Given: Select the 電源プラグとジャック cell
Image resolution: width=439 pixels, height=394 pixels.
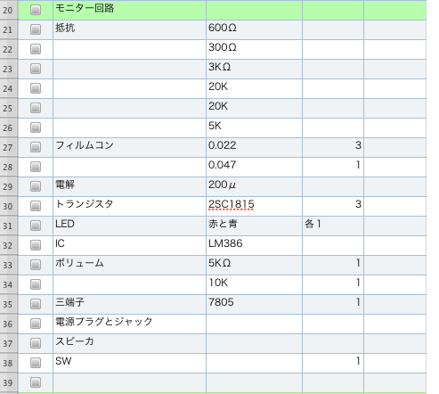Looking at the screenshot, I should point(129,324).
